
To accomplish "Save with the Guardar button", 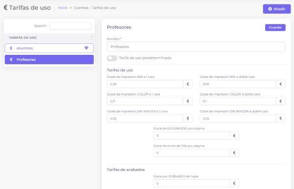I will tap(275, 27).
